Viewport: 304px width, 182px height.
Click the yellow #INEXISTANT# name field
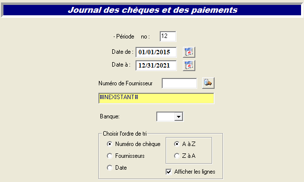156,98
